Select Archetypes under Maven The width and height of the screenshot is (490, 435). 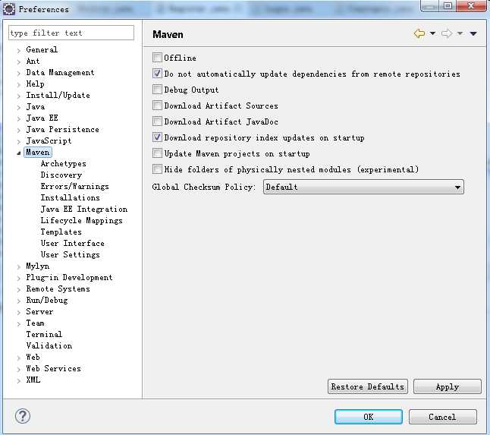coord(64,163)
